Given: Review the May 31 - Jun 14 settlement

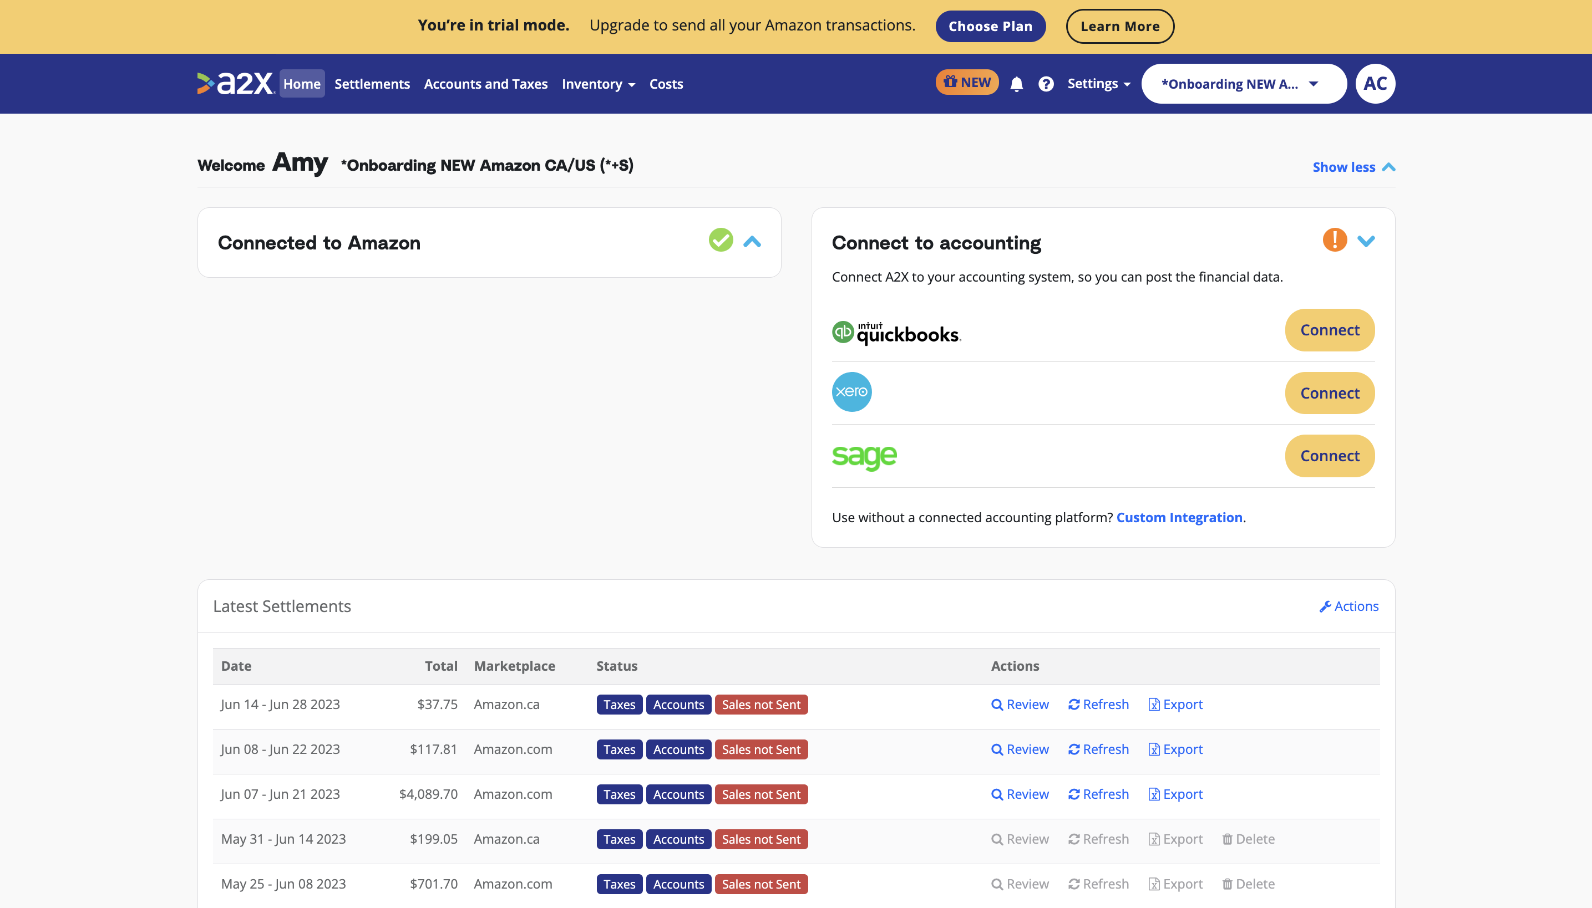Looking at the screenshot, I should click(x=1020, y=839).
